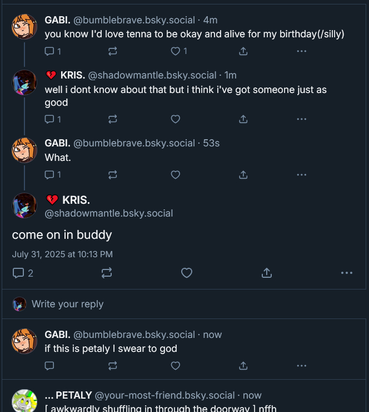The image size is (369, 412).
Task: Open more options on KRIS's 'just as good' reply
Action: [302, 119]
